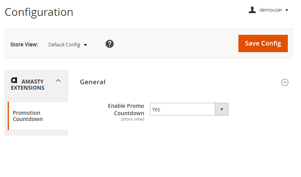Open the Enable Promo Countdown select arrow
The image size is (301, 177).
point(221,109)
